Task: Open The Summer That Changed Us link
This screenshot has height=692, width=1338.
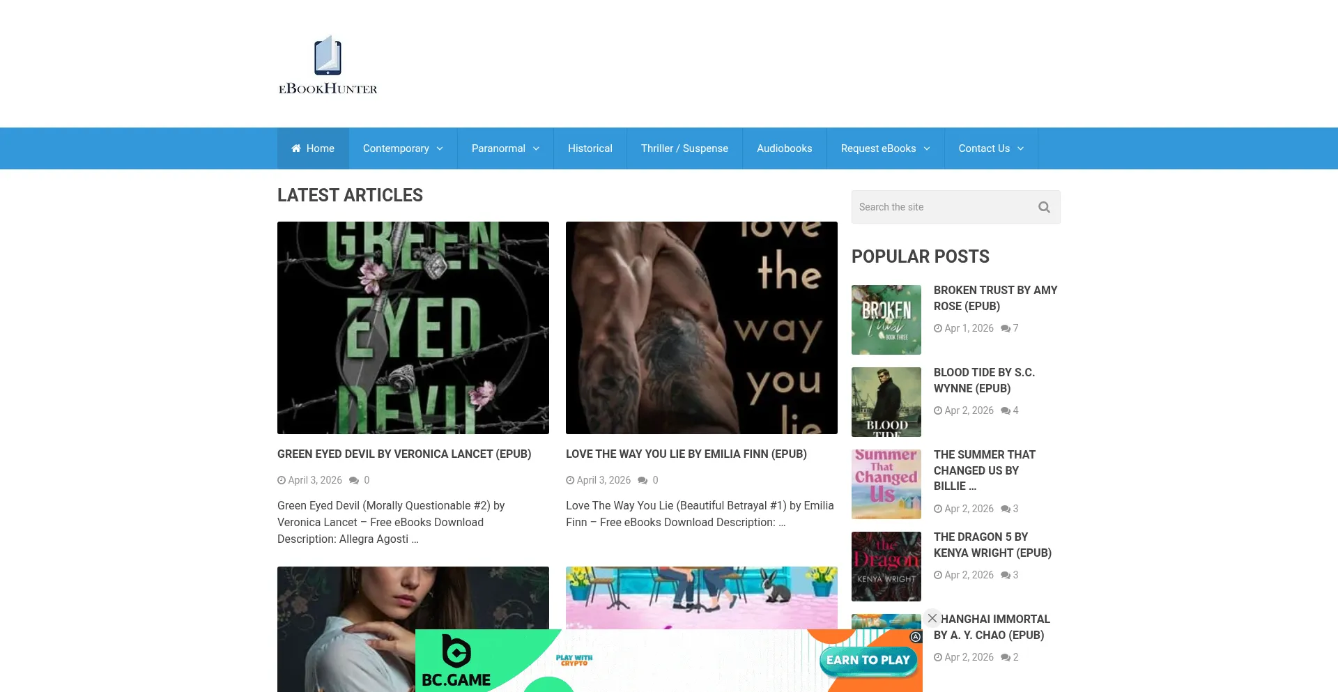Action: pyautogui.click(x=985, y=470)
